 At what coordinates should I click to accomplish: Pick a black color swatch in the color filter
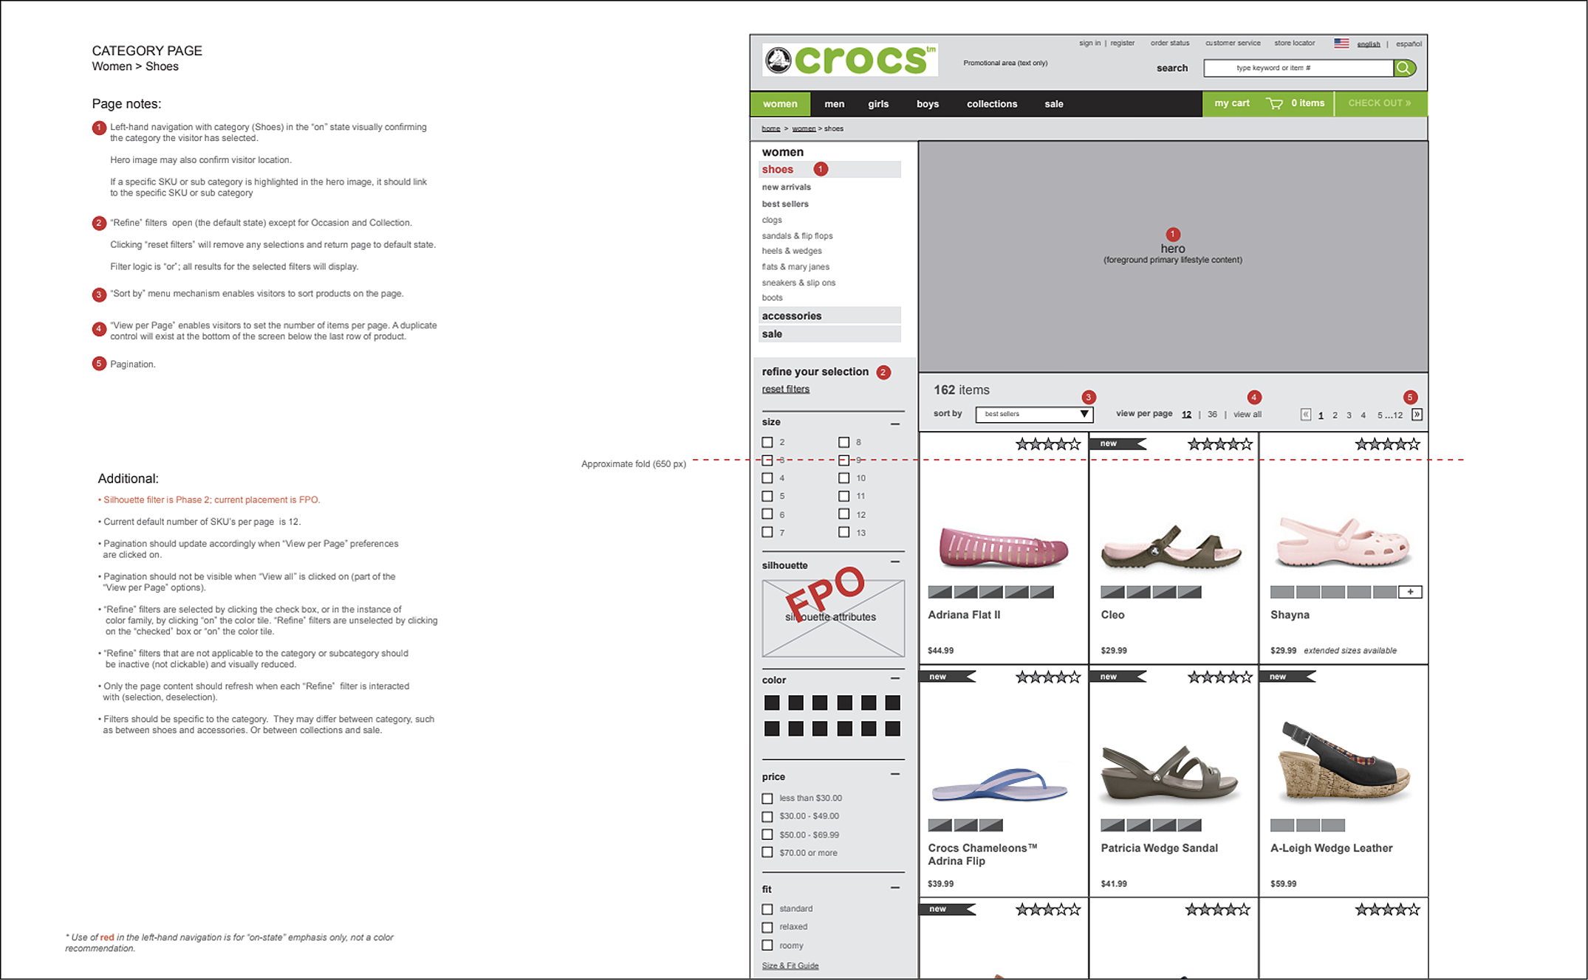(770, 703)
